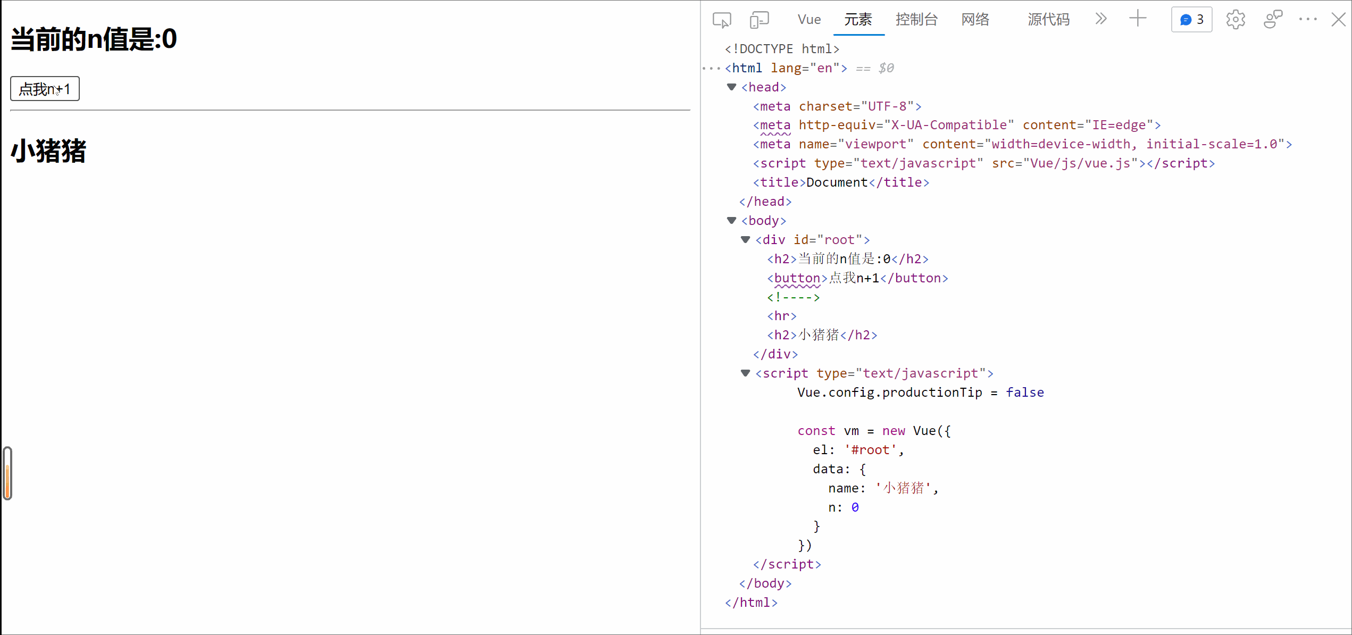This screenshot has width=1352, height=635.
Task: Collapse the head element node
Action: click(732, 87)
